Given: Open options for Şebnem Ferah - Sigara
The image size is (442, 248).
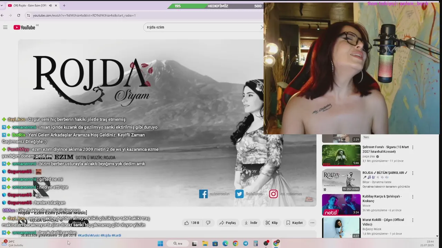Looking at the screenshot, I should 413,147.
